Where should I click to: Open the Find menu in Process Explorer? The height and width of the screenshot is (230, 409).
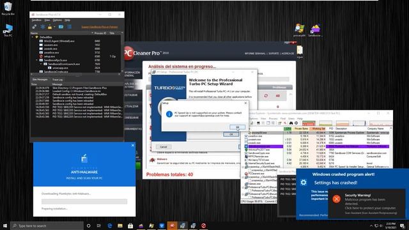point(282,118)
